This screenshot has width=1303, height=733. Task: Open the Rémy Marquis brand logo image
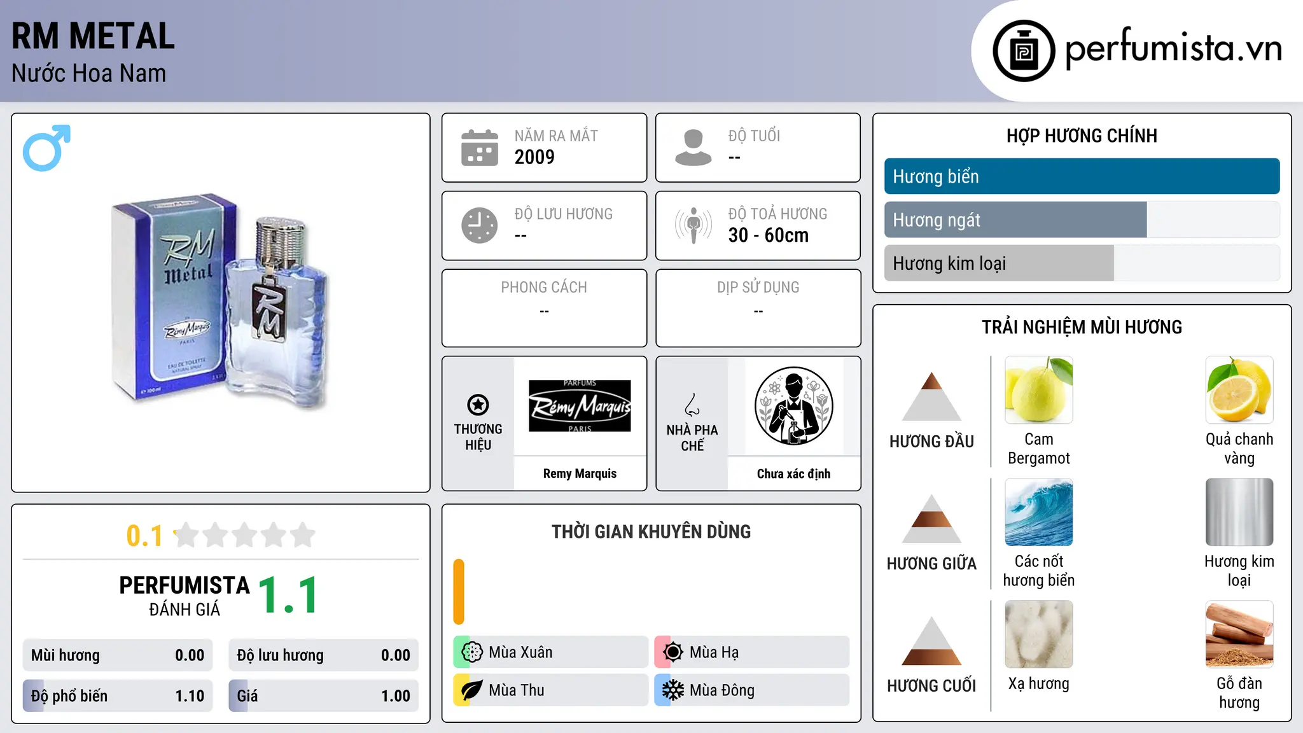point(580,406)
